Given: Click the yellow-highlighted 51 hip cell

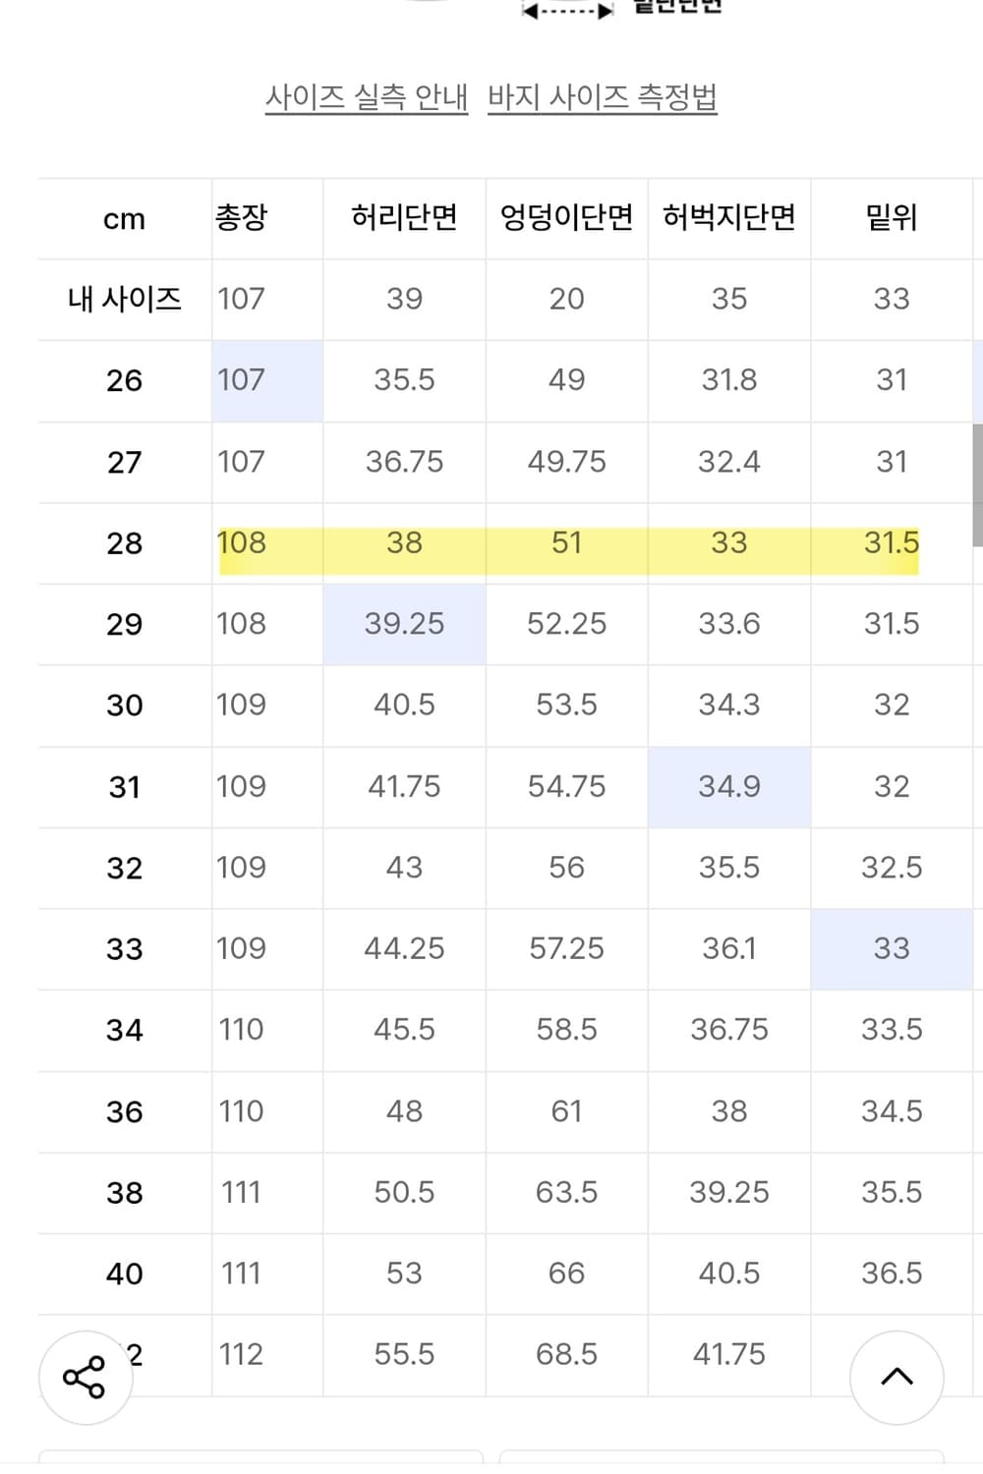Looking at the screenshot, I should coord(567,543).
